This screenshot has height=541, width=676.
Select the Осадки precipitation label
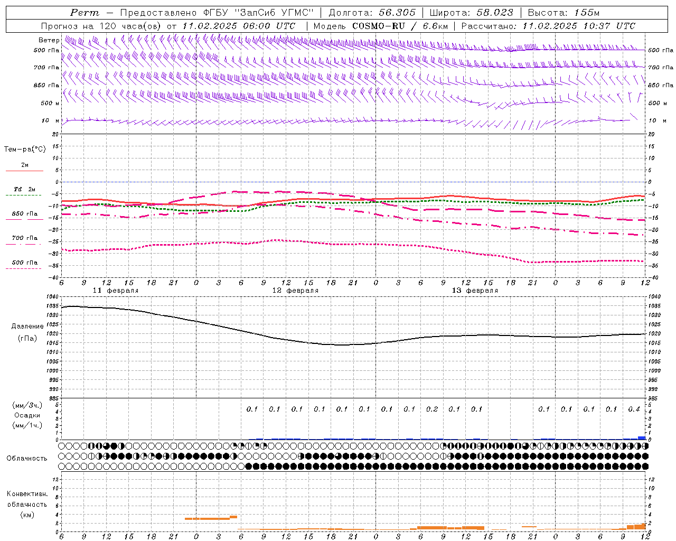[27, 416]
